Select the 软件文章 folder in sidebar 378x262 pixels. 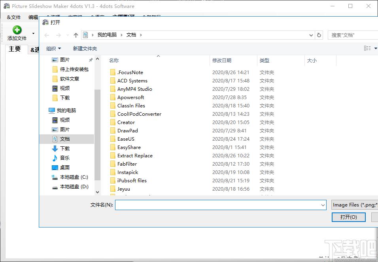(70, 79)
